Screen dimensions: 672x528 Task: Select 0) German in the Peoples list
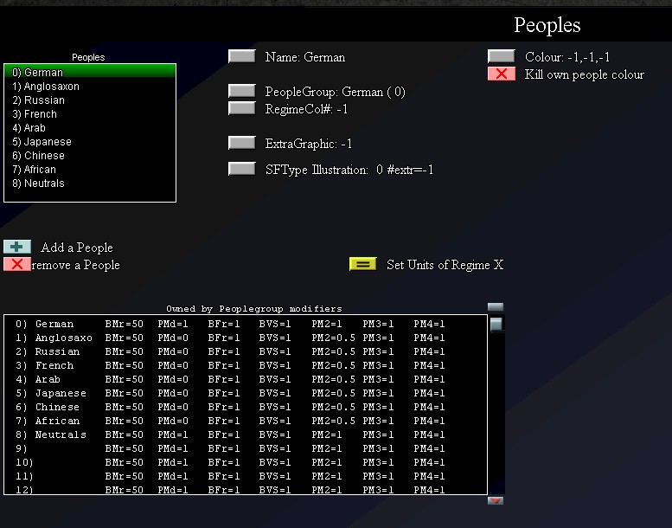pyautogui.click(x=90, y=72)
